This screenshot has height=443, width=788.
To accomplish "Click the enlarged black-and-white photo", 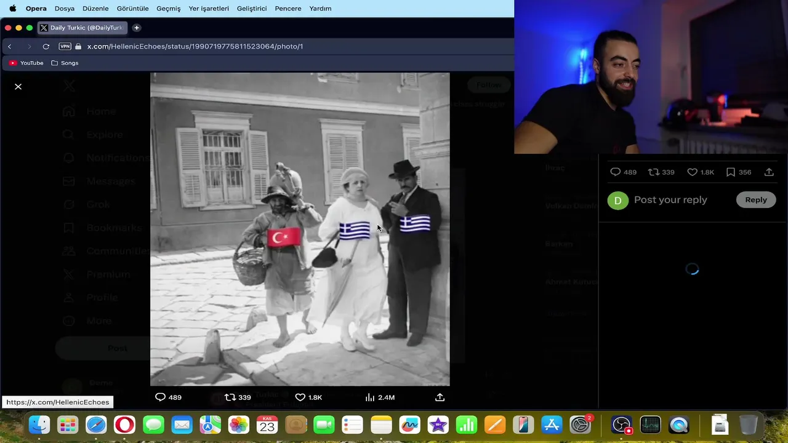I will pos(300,229).
